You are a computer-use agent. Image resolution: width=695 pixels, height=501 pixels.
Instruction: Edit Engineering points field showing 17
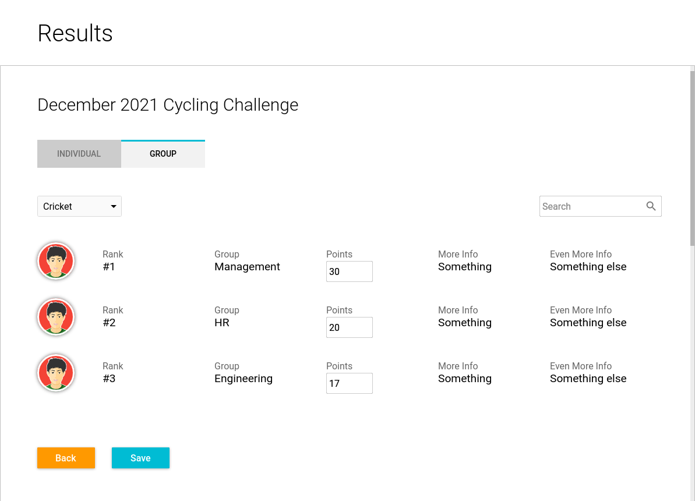(350, 383)
